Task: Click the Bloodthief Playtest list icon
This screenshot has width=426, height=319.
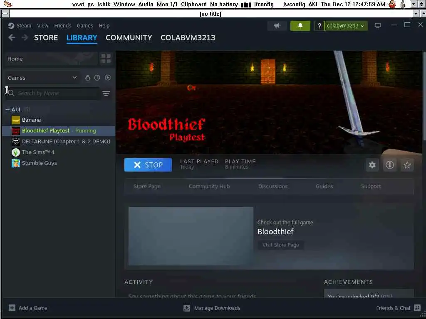Action: click(x=16, y=131)
